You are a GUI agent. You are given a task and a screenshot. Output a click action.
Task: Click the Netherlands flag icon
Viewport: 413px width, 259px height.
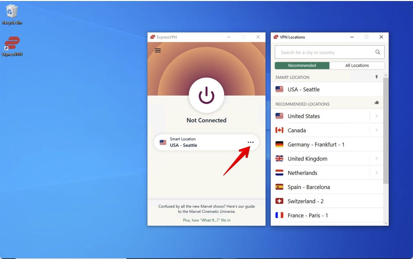tap(279, 173)
